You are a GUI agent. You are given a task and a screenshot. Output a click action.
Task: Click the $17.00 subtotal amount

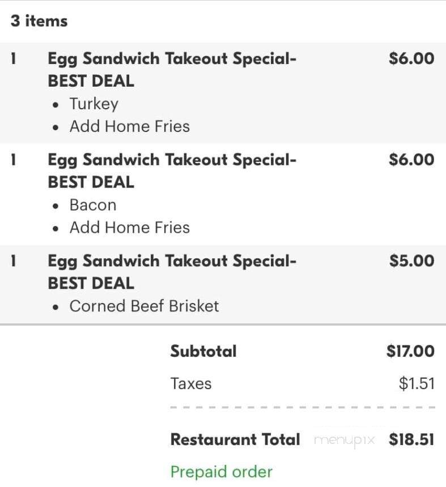[410, 351]
